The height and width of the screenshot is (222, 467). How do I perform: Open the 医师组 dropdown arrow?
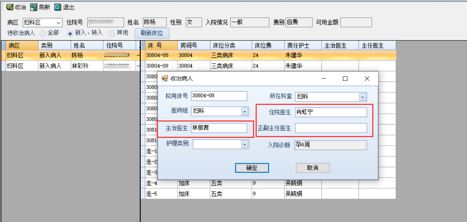point(244,111)
